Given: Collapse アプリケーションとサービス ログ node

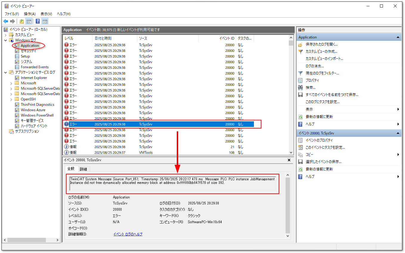Looking at the screenshot, I should 6,72.
